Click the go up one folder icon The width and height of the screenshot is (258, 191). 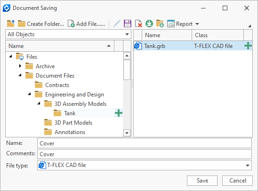11,24
